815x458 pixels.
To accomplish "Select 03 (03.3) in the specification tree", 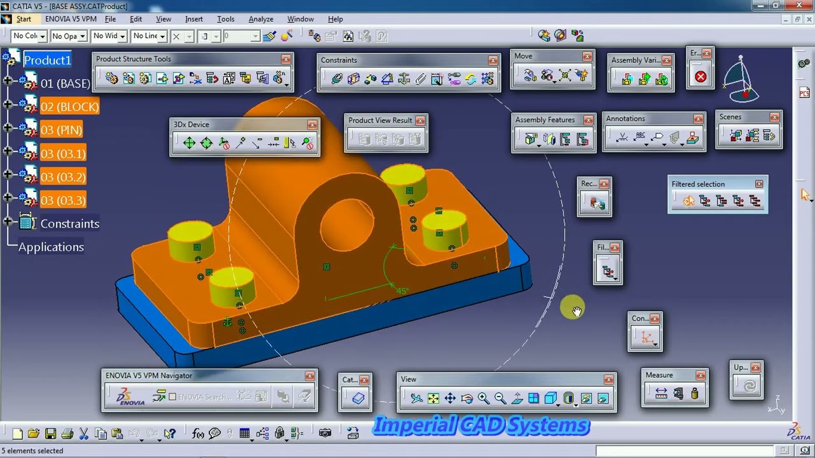I will point(62,200).
